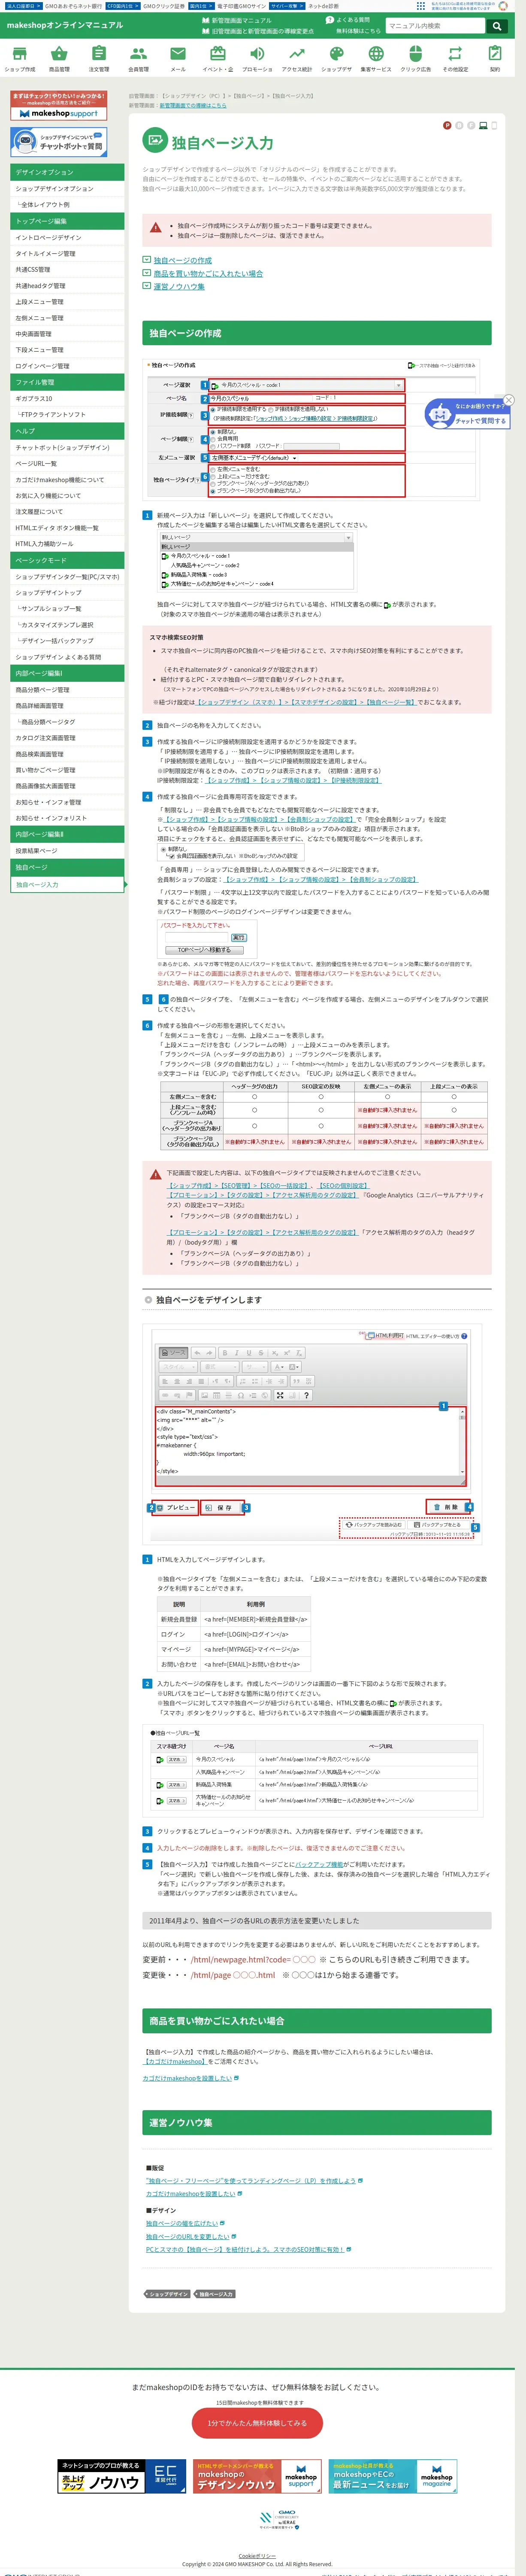Open よくある質問 header link
The image size is (526, 2576).
tap(348, 20)
